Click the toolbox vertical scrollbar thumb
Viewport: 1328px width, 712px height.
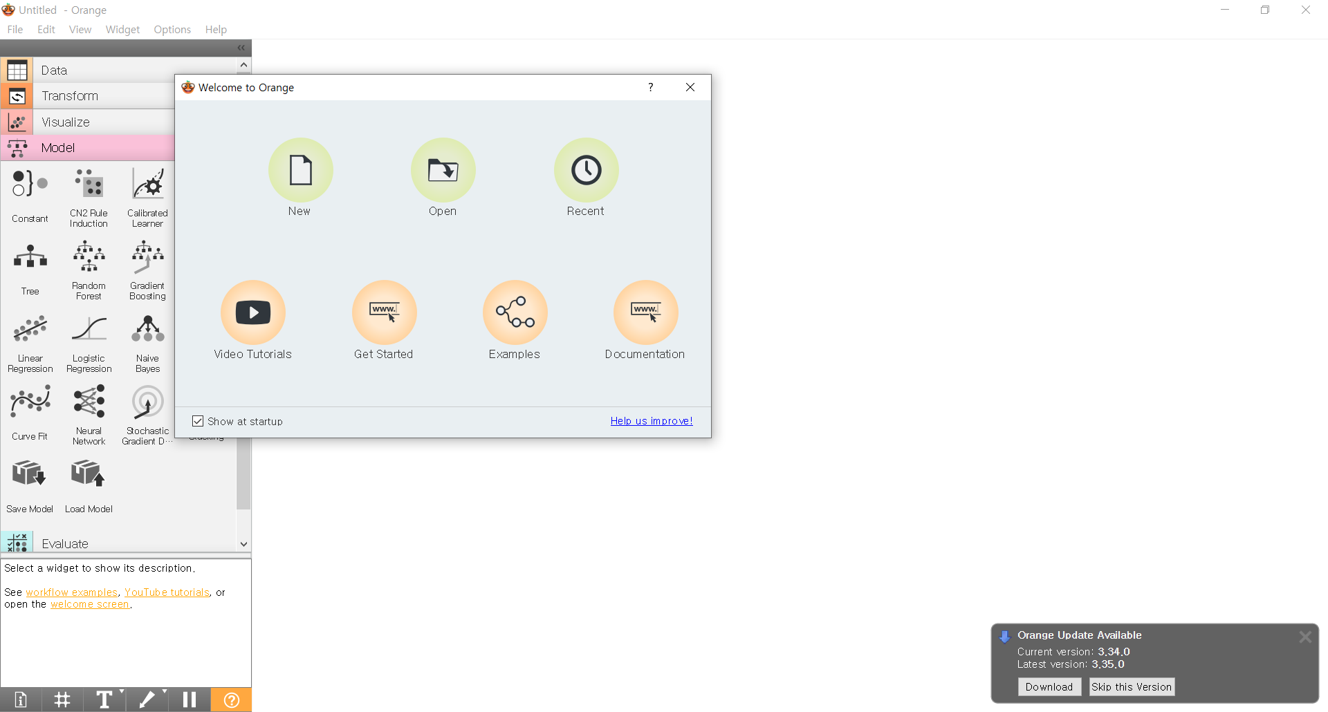tap(243, 475)
